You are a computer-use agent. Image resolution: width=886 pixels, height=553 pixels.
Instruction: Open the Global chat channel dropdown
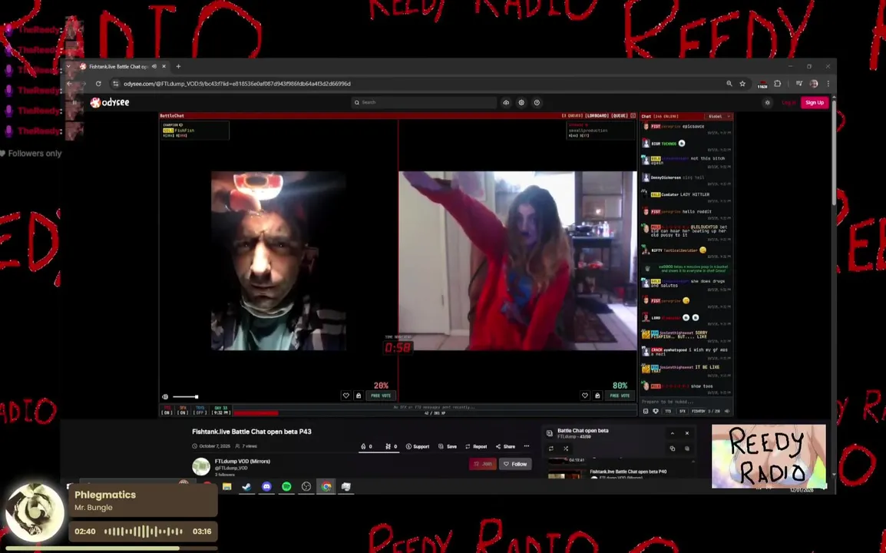(x=719, y=117)
